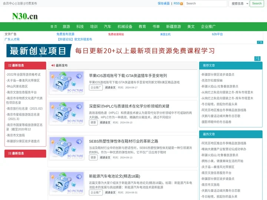The width and height of the screenshot is (267, 200).
Task: Open the 搜索信息 dropdown
Action: pyautogui.click(x=239, y=3)
